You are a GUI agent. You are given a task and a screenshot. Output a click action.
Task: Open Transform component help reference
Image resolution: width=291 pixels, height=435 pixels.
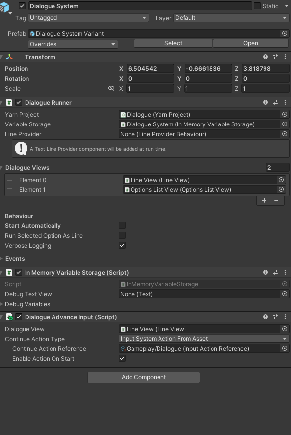[265, 57]
